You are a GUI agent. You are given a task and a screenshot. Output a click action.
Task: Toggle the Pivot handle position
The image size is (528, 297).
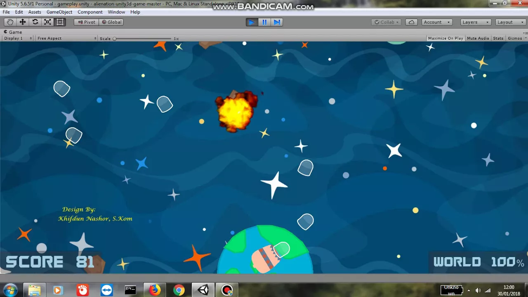86,22
